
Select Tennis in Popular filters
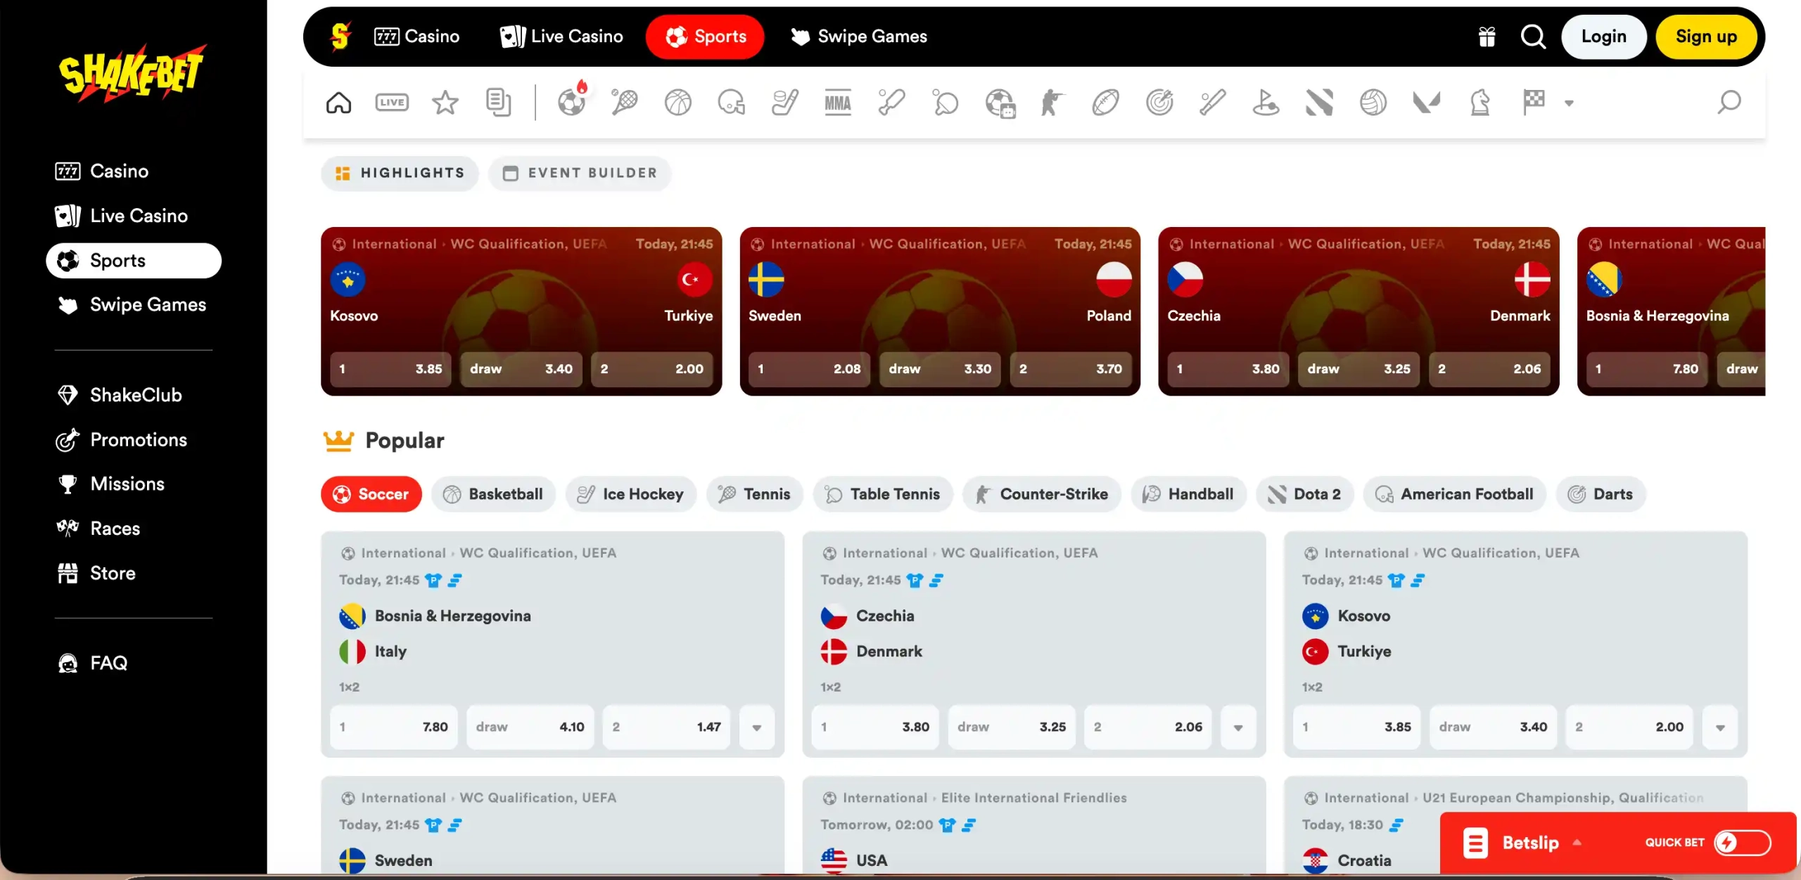(x=754, y=494)
